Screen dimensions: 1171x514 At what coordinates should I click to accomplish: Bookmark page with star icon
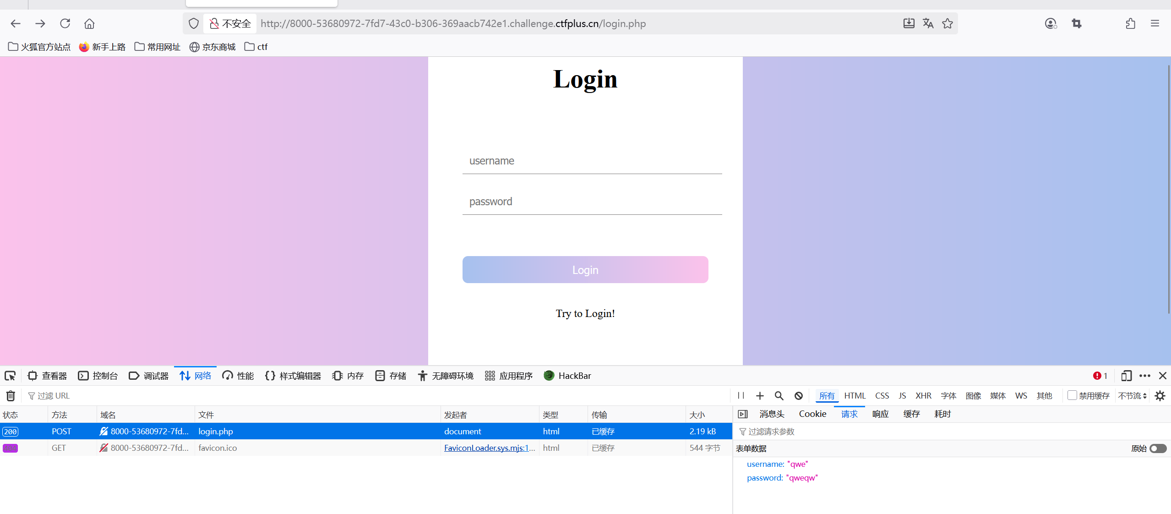click(948, 23)
